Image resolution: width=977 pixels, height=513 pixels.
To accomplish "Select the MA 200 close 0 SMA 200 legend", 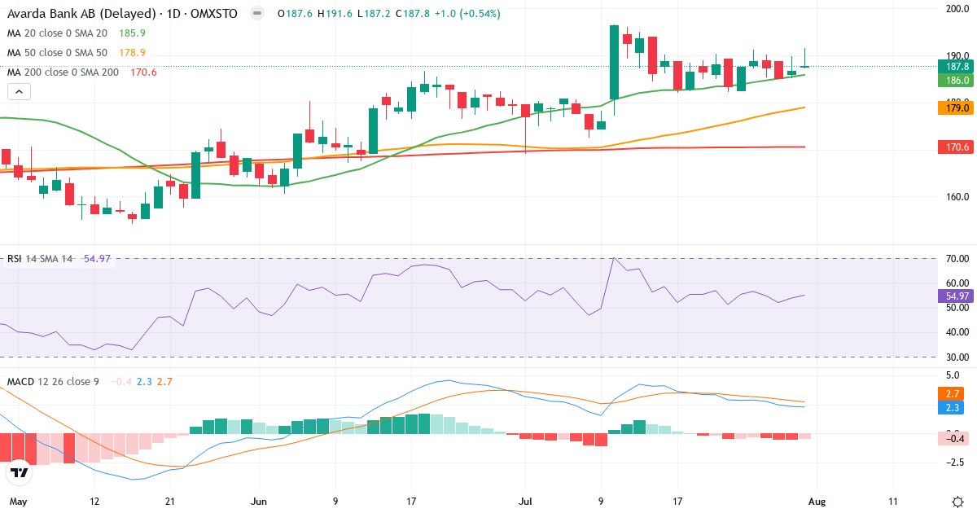I will (63, 72).
